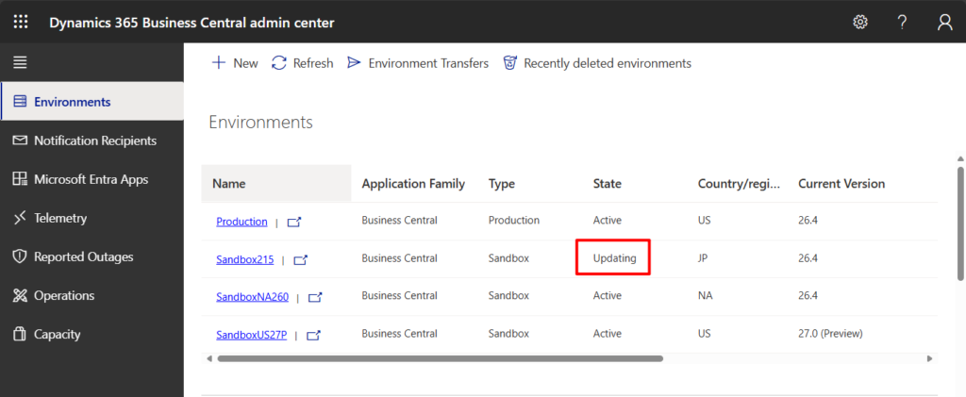Screen dimensions: 966x397
Task: Go to Microsoft Entra Apps
Action: (x=91, y=179)
